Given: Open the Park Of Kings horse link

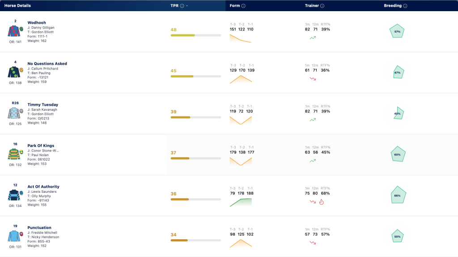Looking at the screenshot, I should pos(41,146).
